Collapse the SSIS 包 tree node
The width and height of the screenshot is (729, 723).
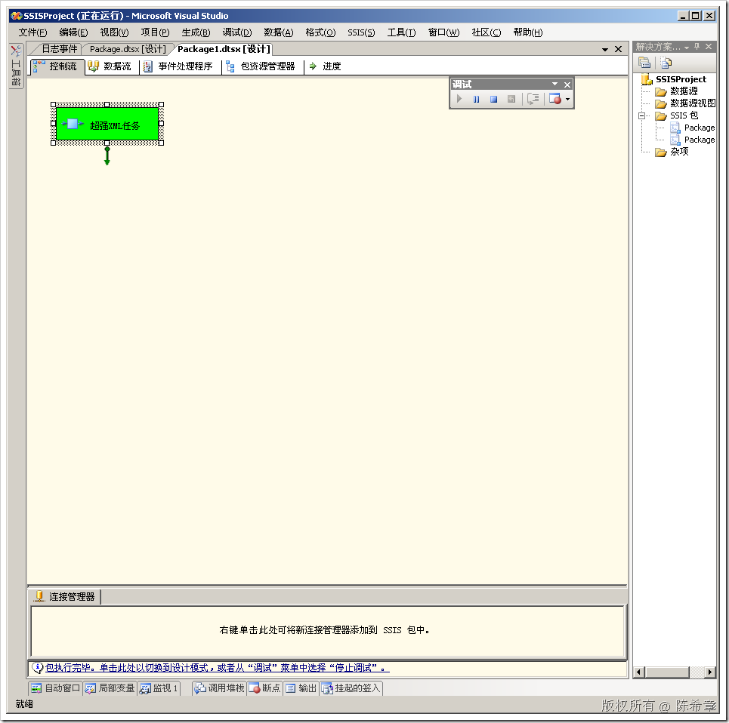tap(642, 115)
